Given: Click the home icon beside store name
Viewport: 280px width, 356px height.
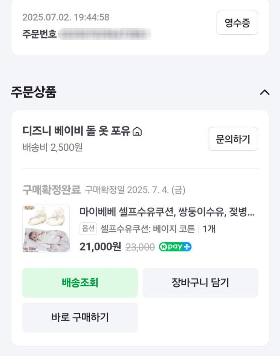Looking at the screenshot, I should pyautogui.click(x=137, y=131).
